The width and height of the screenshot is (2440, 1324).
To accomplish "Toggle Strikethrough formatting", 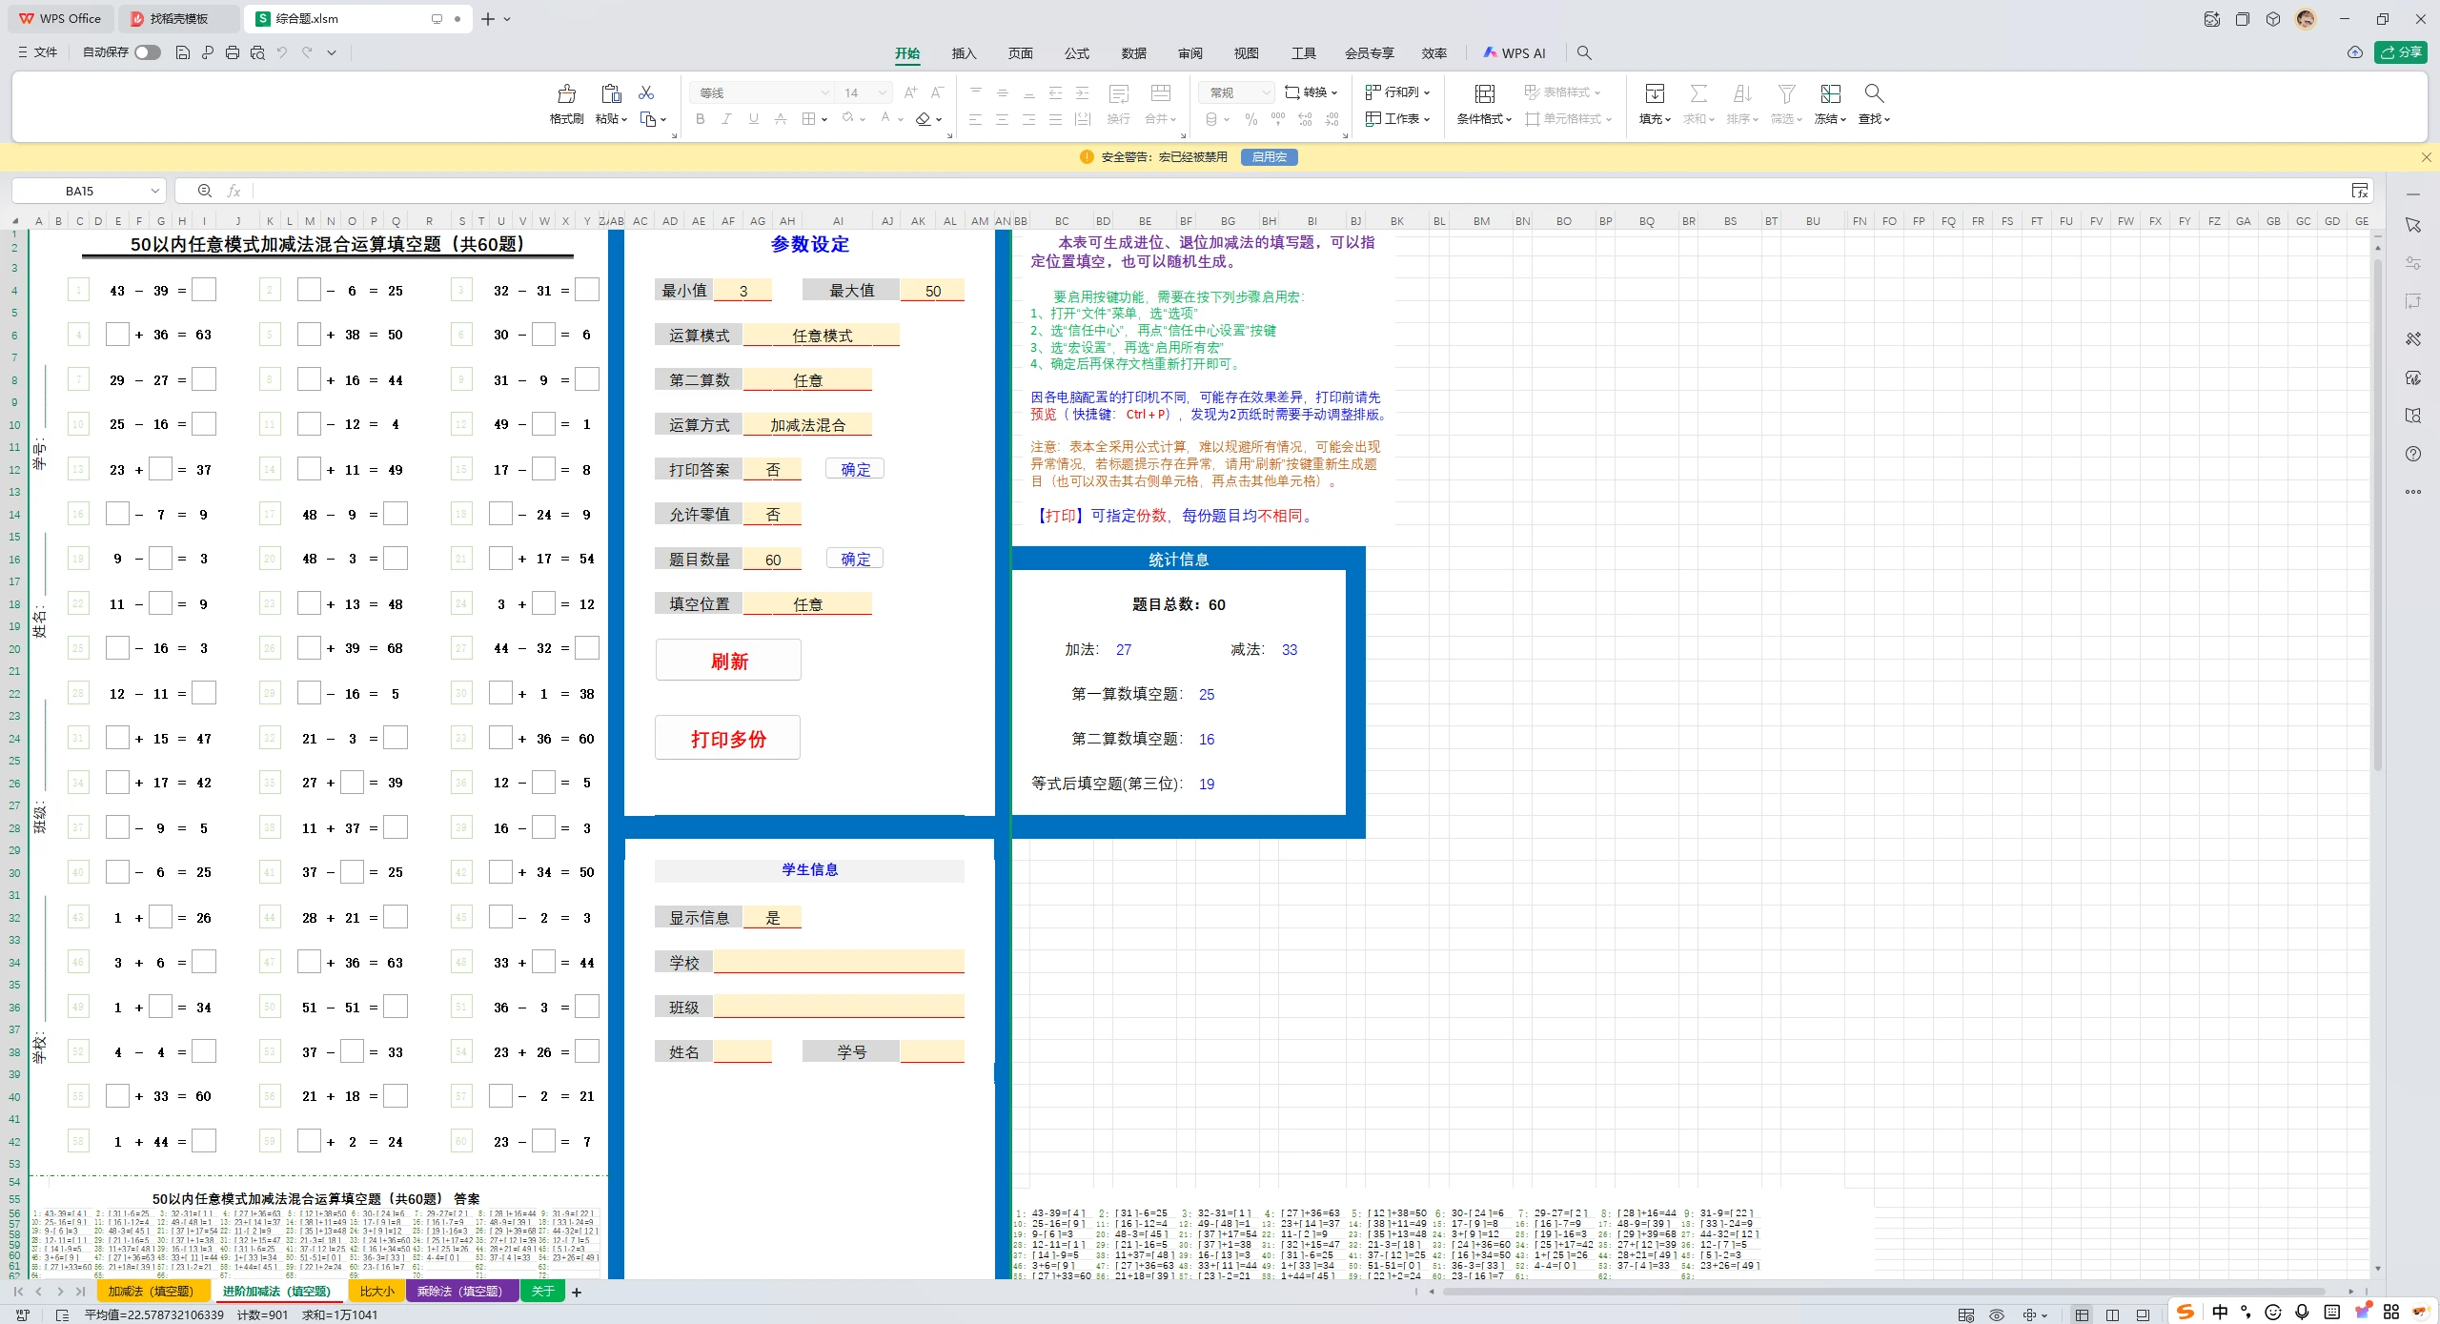I will [x=781, y=119].
